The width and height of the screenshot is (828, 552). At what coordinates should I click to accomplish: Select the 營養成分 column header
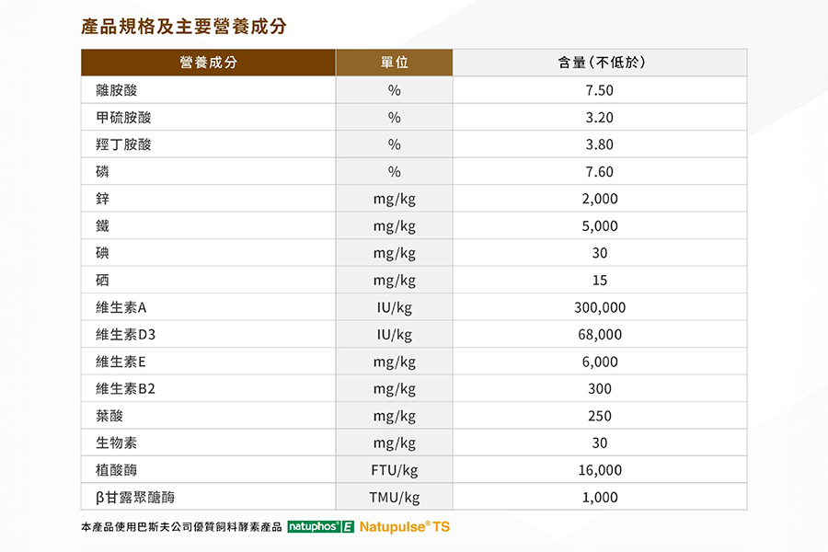(208, 63)
